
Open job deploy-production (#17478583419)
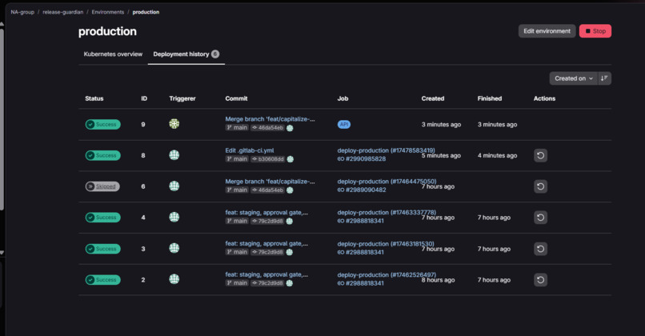pyautogui.click(x=386, y=150)
